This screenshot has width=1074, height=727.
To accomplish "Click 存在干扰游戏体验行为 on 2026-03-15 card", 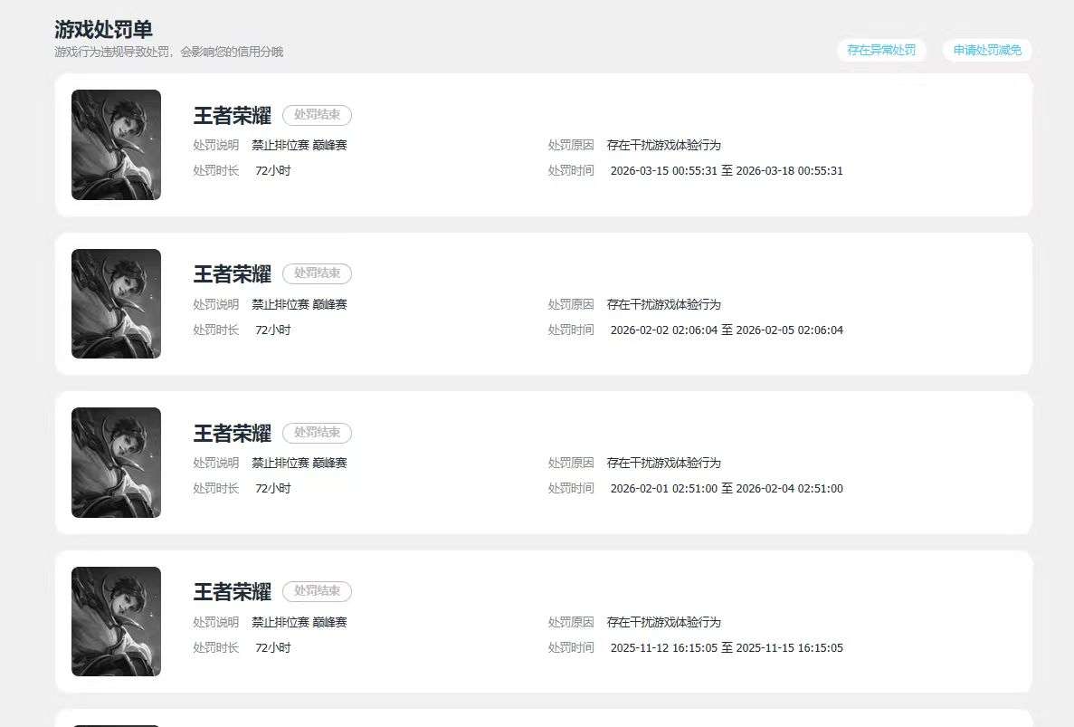I will pos(664,145).
